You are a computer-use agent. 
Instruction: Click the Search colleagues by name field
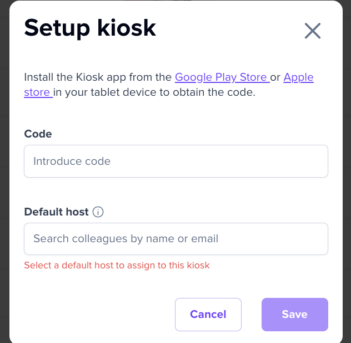click(x=175, y=239)
